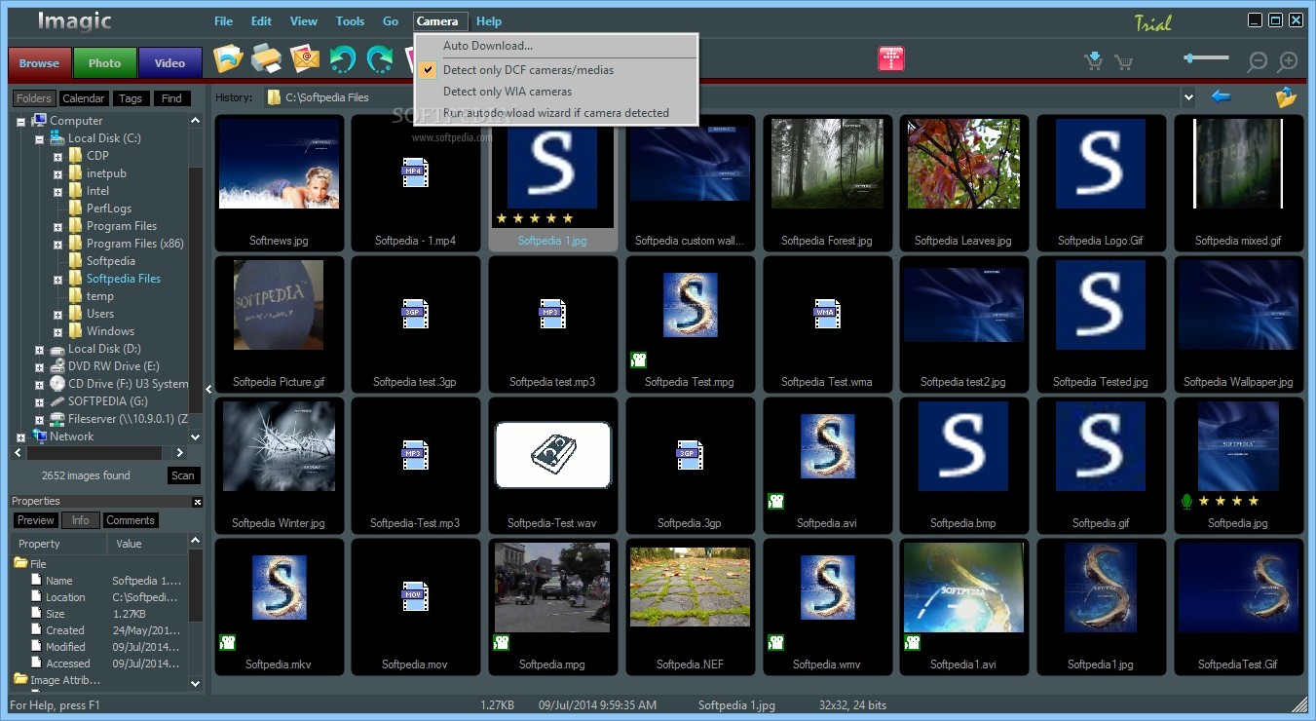The image size is (1316, 721).
Task: Open the History path dropdown arrow
Action: pos(1187,97)
